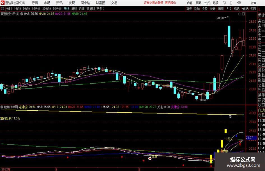The height and width of the screenshot is (171, 265).
Task: Click the 通达信 red logo icon
Action: point(3,3)
